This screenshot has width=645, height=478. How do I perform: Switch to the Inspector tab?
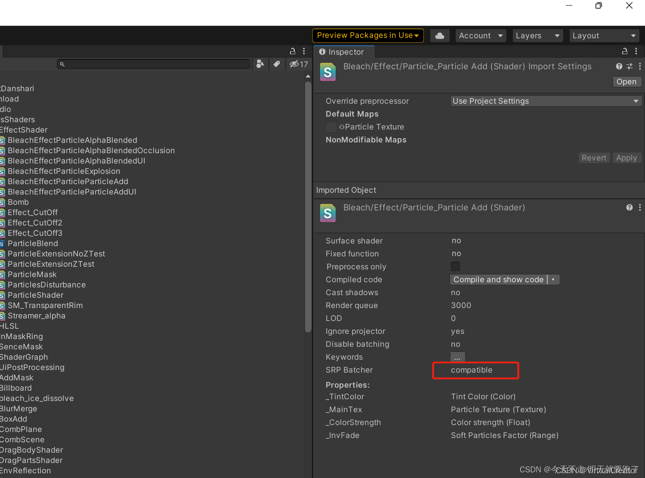[x=343, y=52]
